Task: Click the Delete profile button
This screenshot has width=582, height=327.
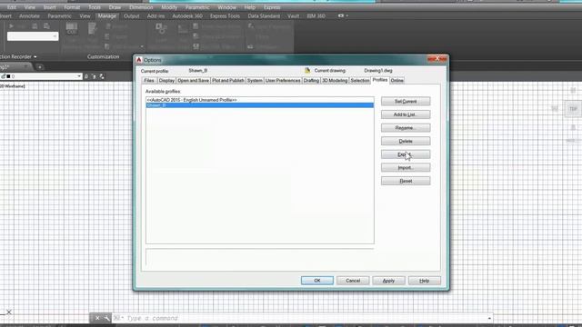Action: (406, 142)
